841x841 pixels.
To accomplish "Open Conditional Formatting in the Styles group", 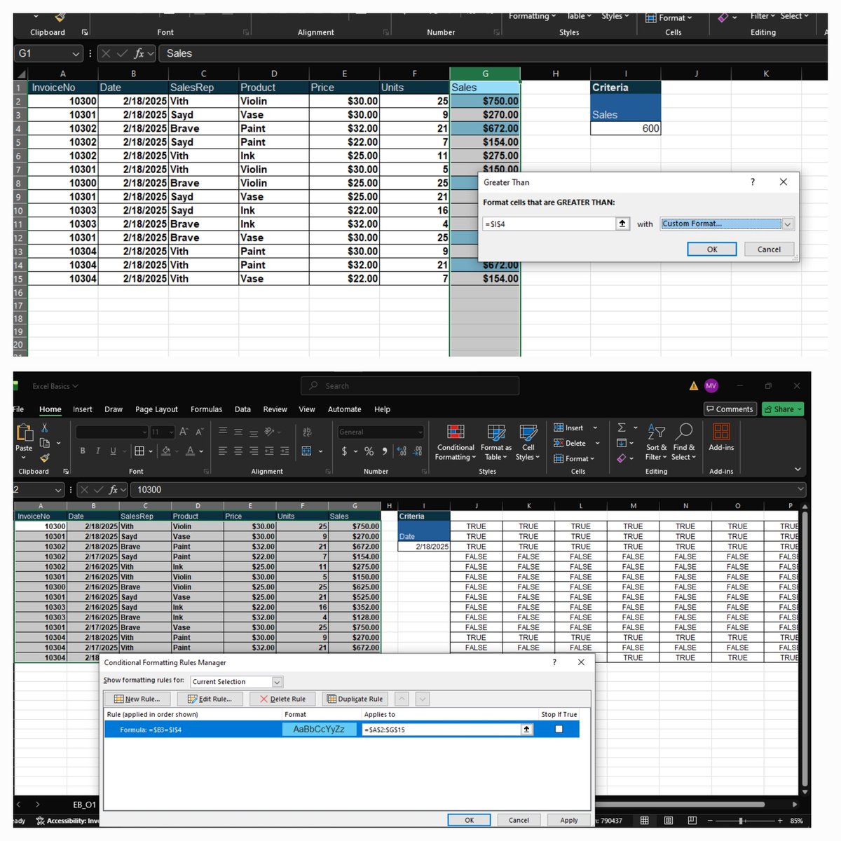I will 456,442.
